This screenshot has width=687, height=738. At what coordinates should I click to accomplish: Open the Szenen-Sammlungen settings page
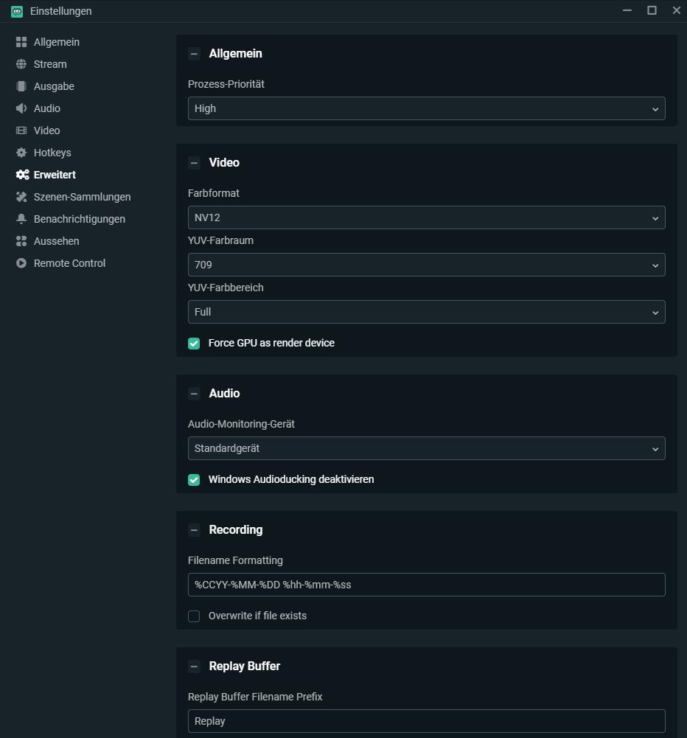[x=82, y=197]
